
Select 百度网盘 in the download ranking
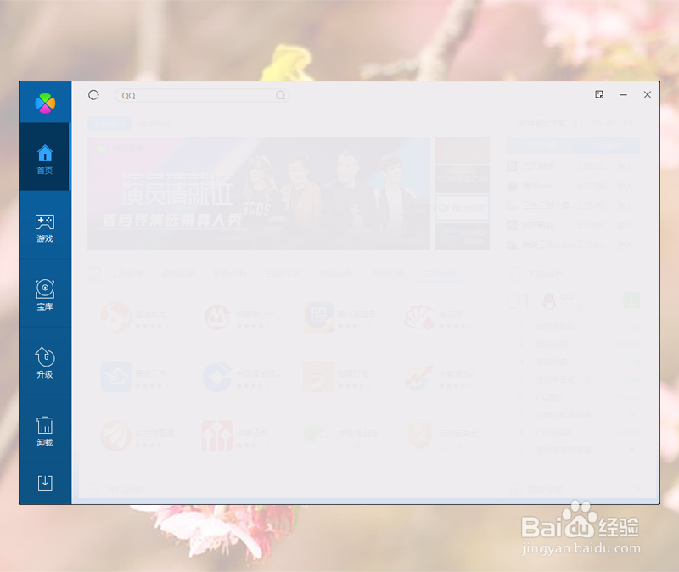[x=552, y=362]
